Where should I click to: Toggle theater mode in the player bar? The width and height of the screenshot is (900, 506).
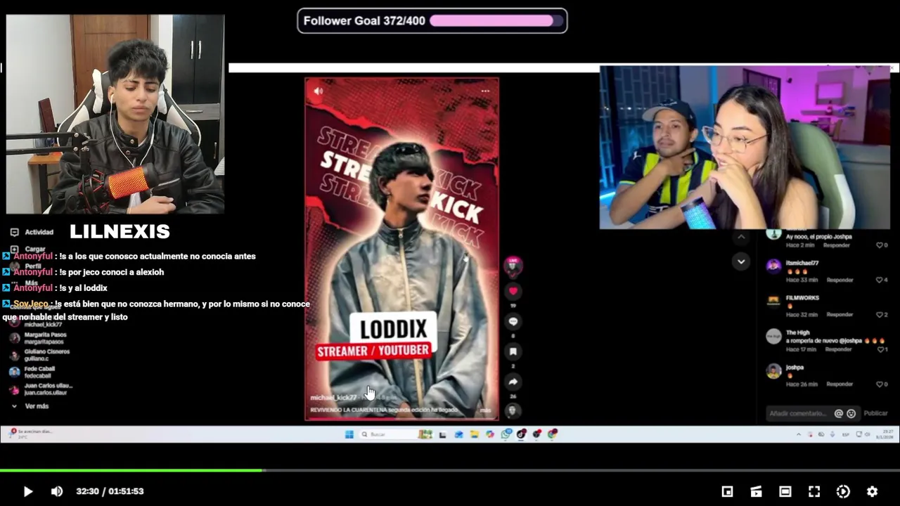point(785,491)
